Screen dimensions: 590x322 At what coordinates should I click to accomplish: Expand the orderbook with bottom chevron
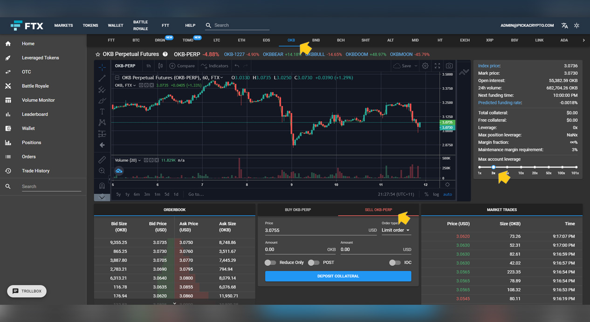click(175, 303)
